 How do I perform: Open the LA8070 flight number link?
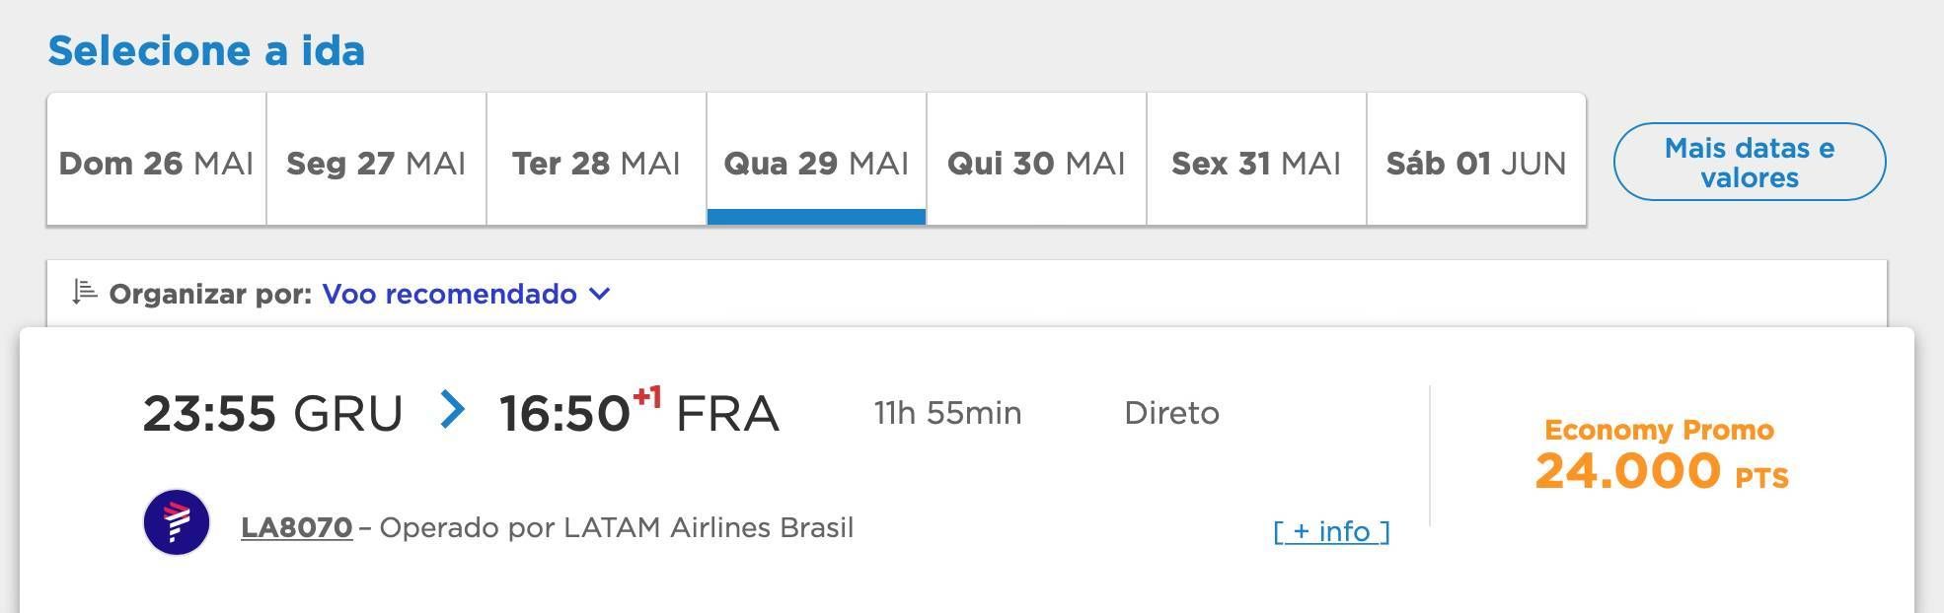click(x=297, y=528)
